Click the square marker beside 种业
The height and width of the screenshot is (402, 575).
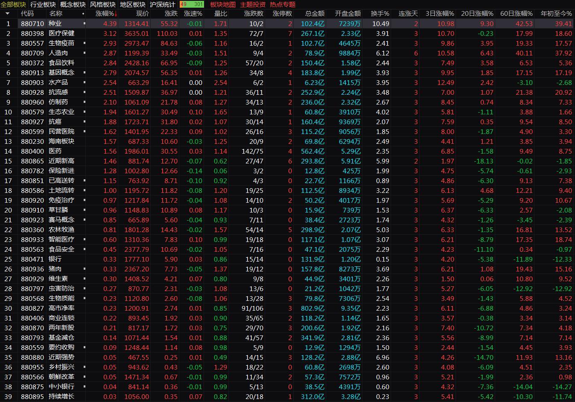(84, 23)
